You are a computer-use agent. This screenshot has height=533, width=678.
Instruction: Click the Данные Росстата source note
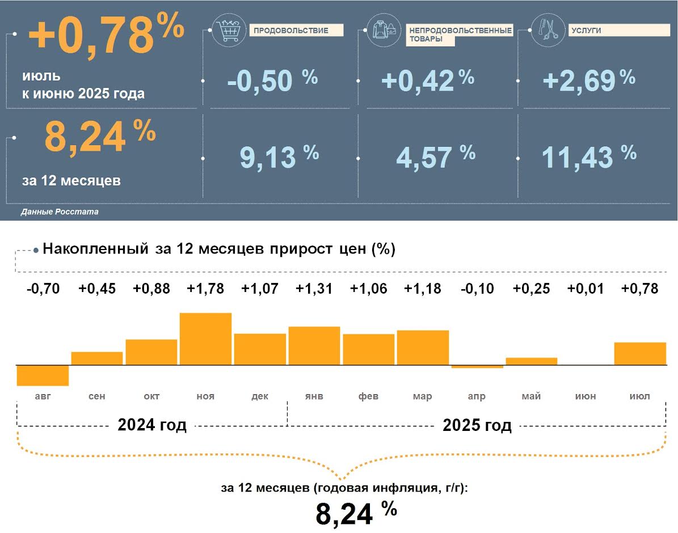coord(60,212)
